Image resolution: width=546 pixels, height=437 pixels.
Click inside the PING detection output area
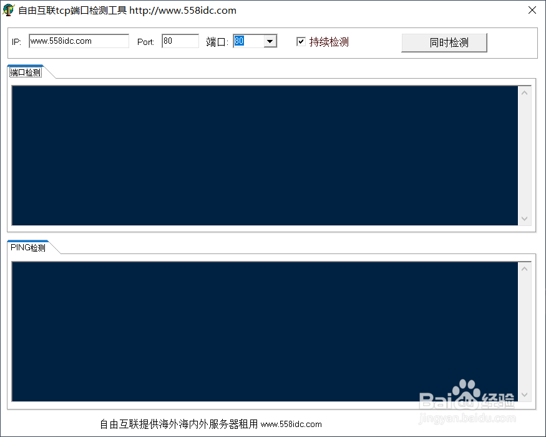click(265, 331)
